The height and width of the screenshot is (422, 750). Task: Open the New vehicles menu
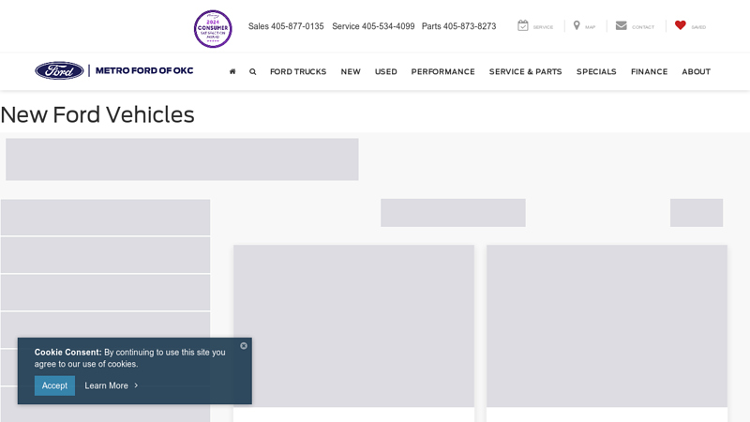[351, 71]
